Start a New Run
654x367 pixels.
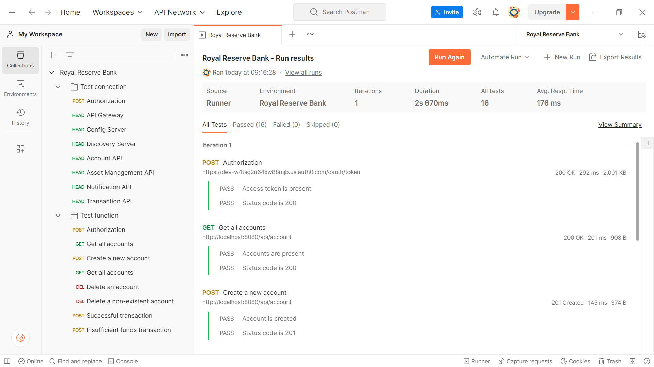point(562,57)
